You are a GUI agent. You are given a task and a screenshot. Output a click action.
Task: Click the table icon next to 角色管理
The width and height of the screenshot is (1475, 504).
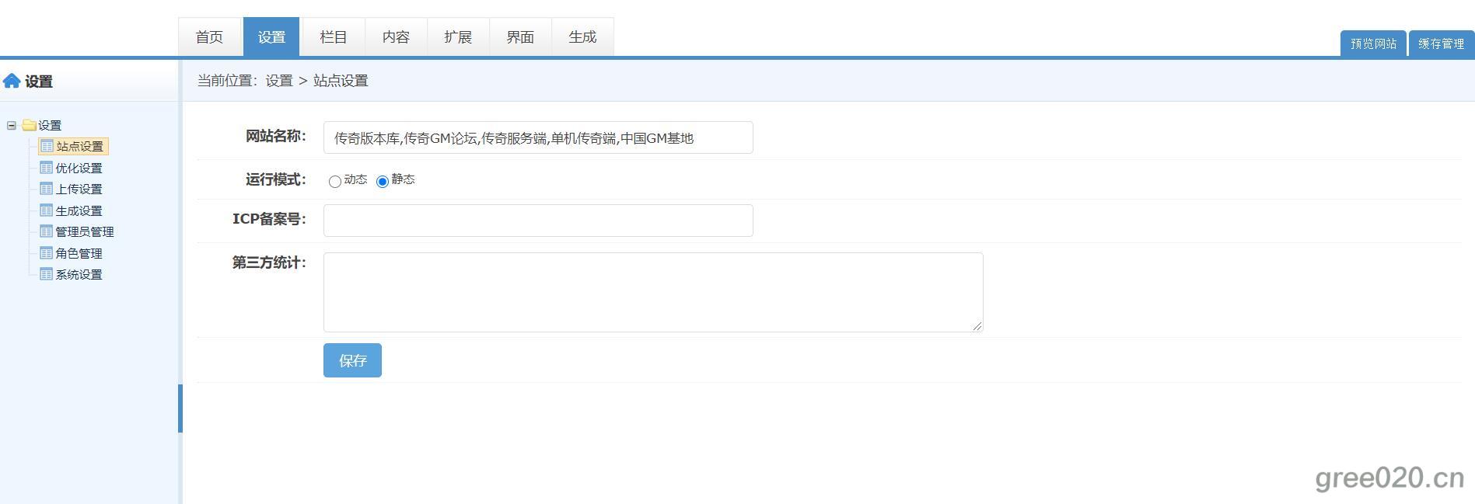tap(47, 253)
